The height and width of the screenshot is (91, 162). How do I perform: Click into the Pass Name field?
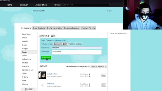[77, 48]
